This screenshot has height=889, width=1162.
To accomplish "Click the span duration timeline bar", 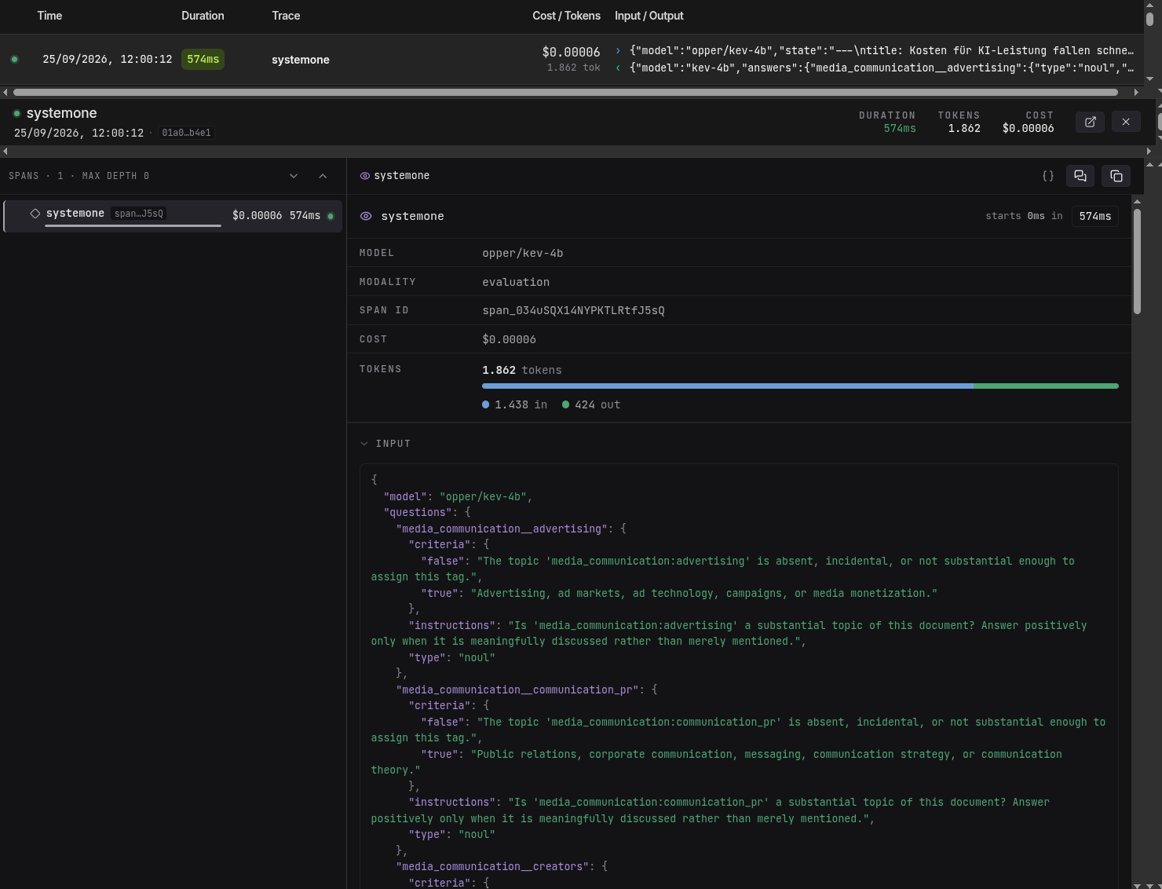I will tap(133, 225).
